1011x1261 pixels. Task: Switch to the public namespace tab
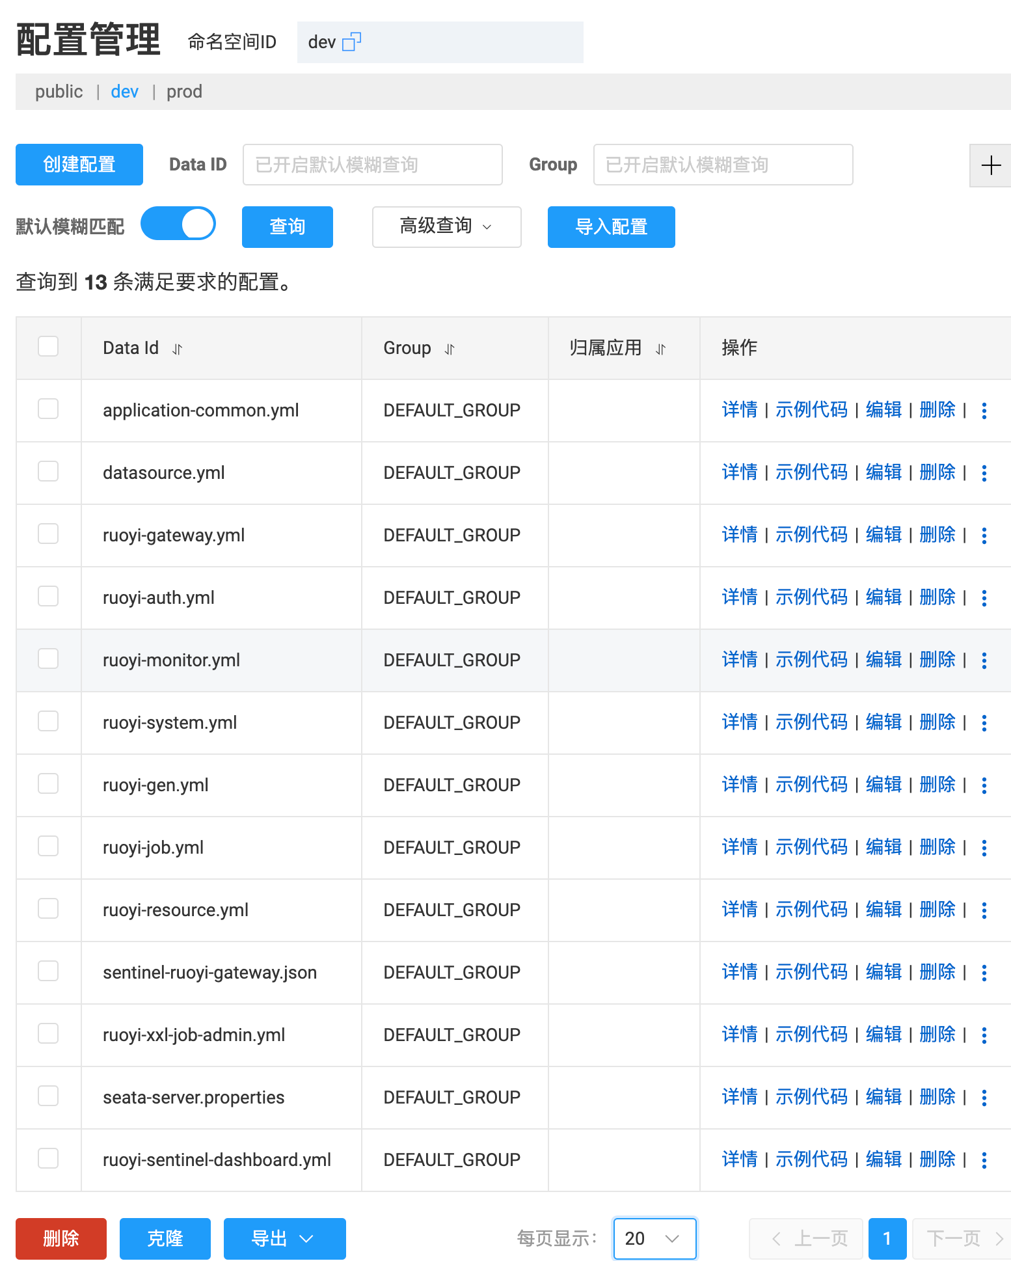pos(59,92)
